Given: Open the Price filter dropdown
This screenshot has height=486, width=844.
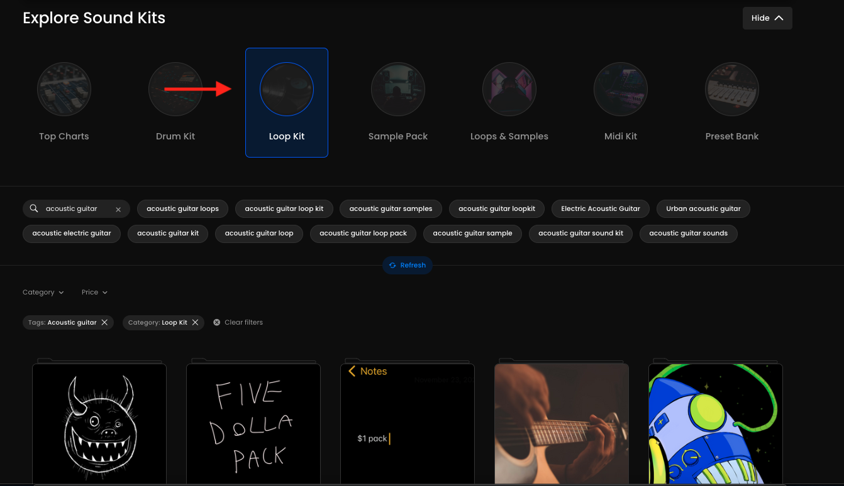Looking at the screenshot, I should pos(94,292).
